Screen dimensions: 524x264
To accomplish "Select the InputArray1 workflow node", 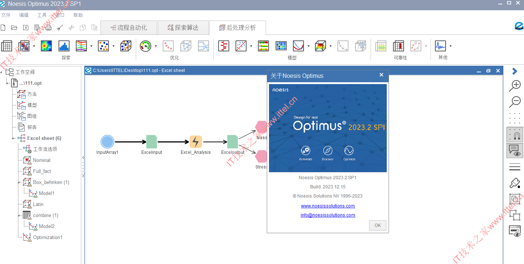I will (107, 142).
